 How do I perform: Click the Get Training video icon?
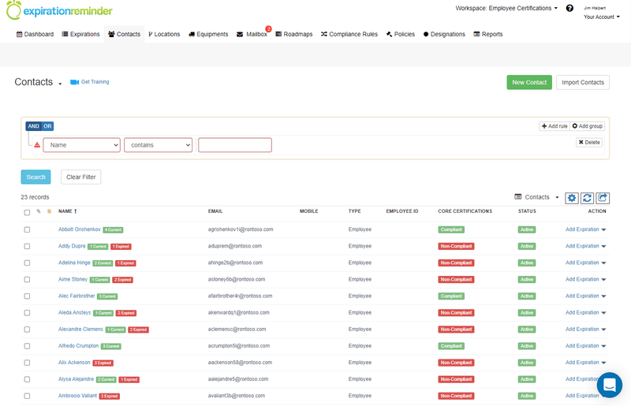click(74, 82)
